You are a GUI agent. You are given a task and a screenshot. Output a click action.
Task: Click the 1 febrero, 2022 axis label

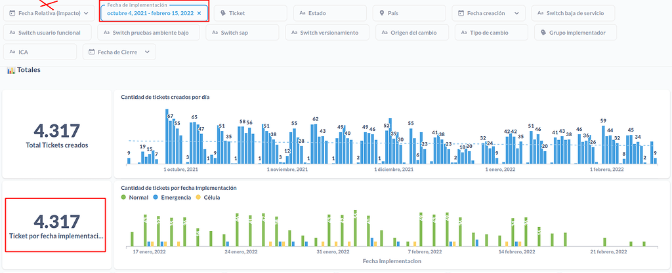tap(607, 170)
